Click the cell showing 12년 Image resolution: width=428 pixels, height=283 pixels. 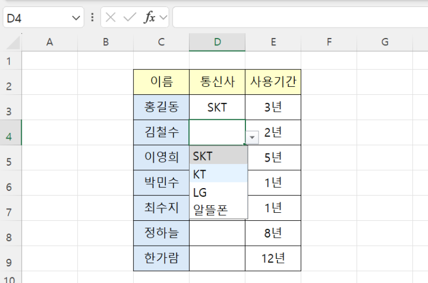point(272,258)
